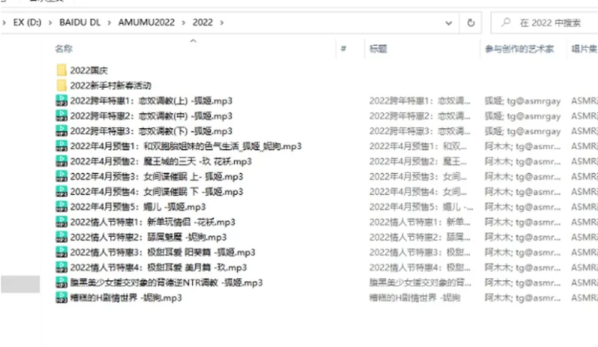
Task: Expand the chevron after BAIDU DL
Action: tap(109, 23)
